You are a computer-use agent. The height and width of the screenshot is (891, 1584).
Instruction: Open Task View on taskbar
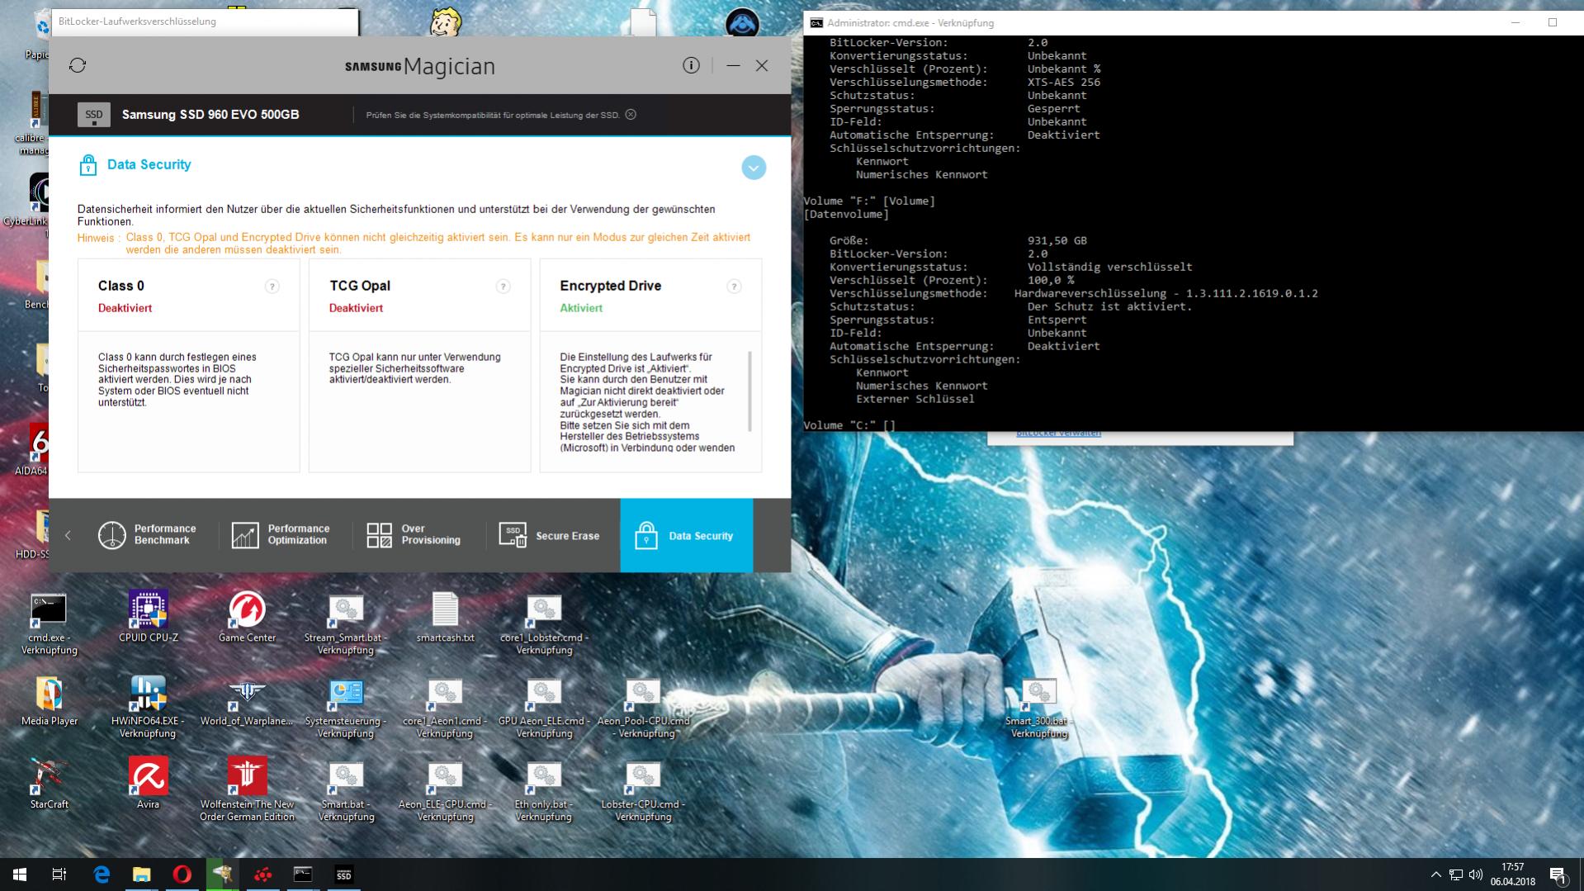pyautogui.click(x=59, y=874)
